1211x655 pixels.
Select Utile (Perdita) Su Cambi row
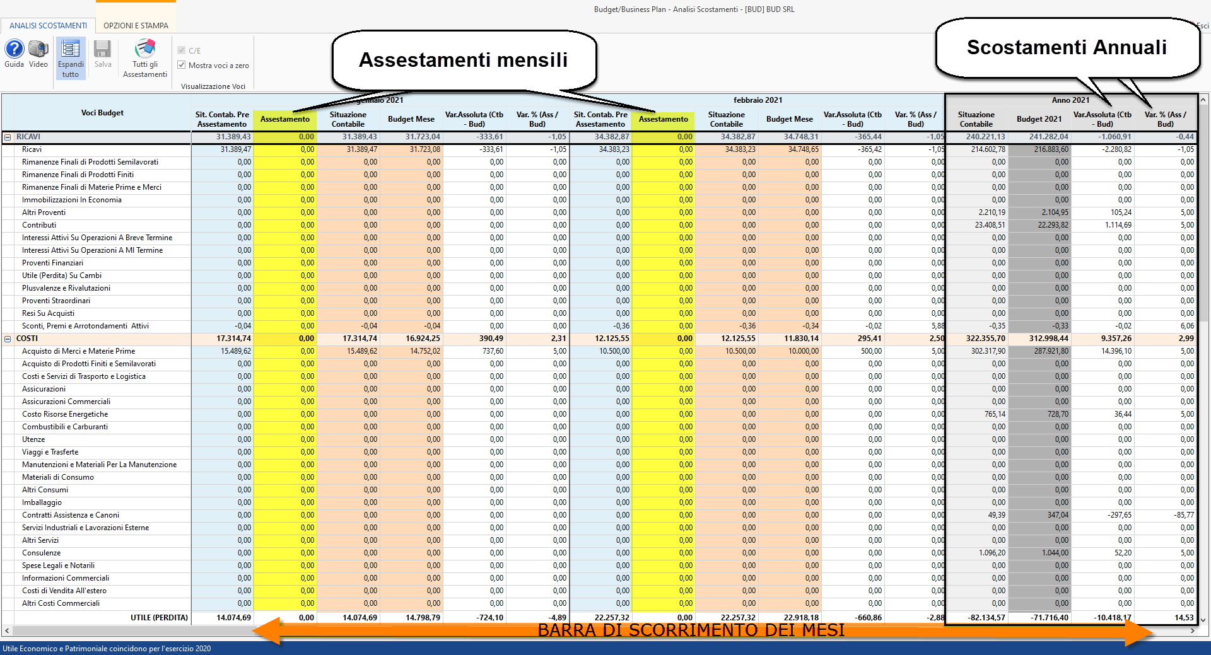point(62,275)
